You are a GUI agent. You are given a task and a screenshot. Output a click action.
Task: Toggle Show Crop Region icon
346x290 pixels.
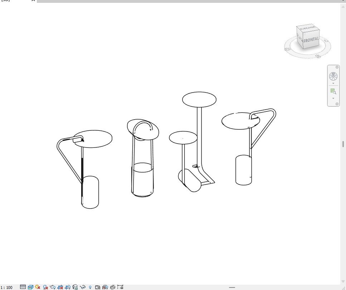pos(68,287)
